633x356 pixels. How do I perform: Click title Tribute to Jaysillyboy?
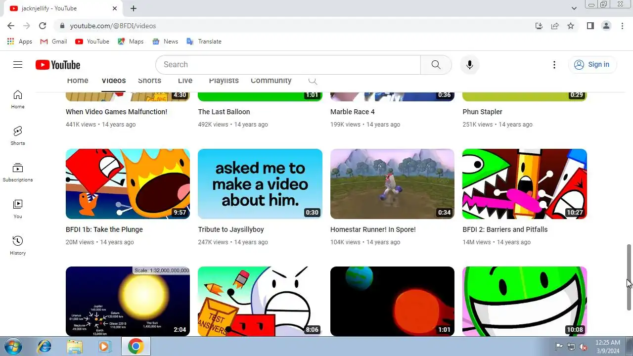(231, 229)
